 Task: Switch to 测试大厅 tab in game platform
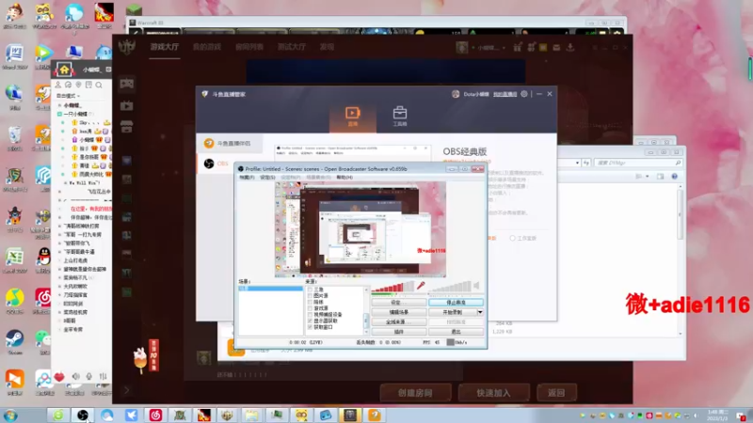click(292, 46)
